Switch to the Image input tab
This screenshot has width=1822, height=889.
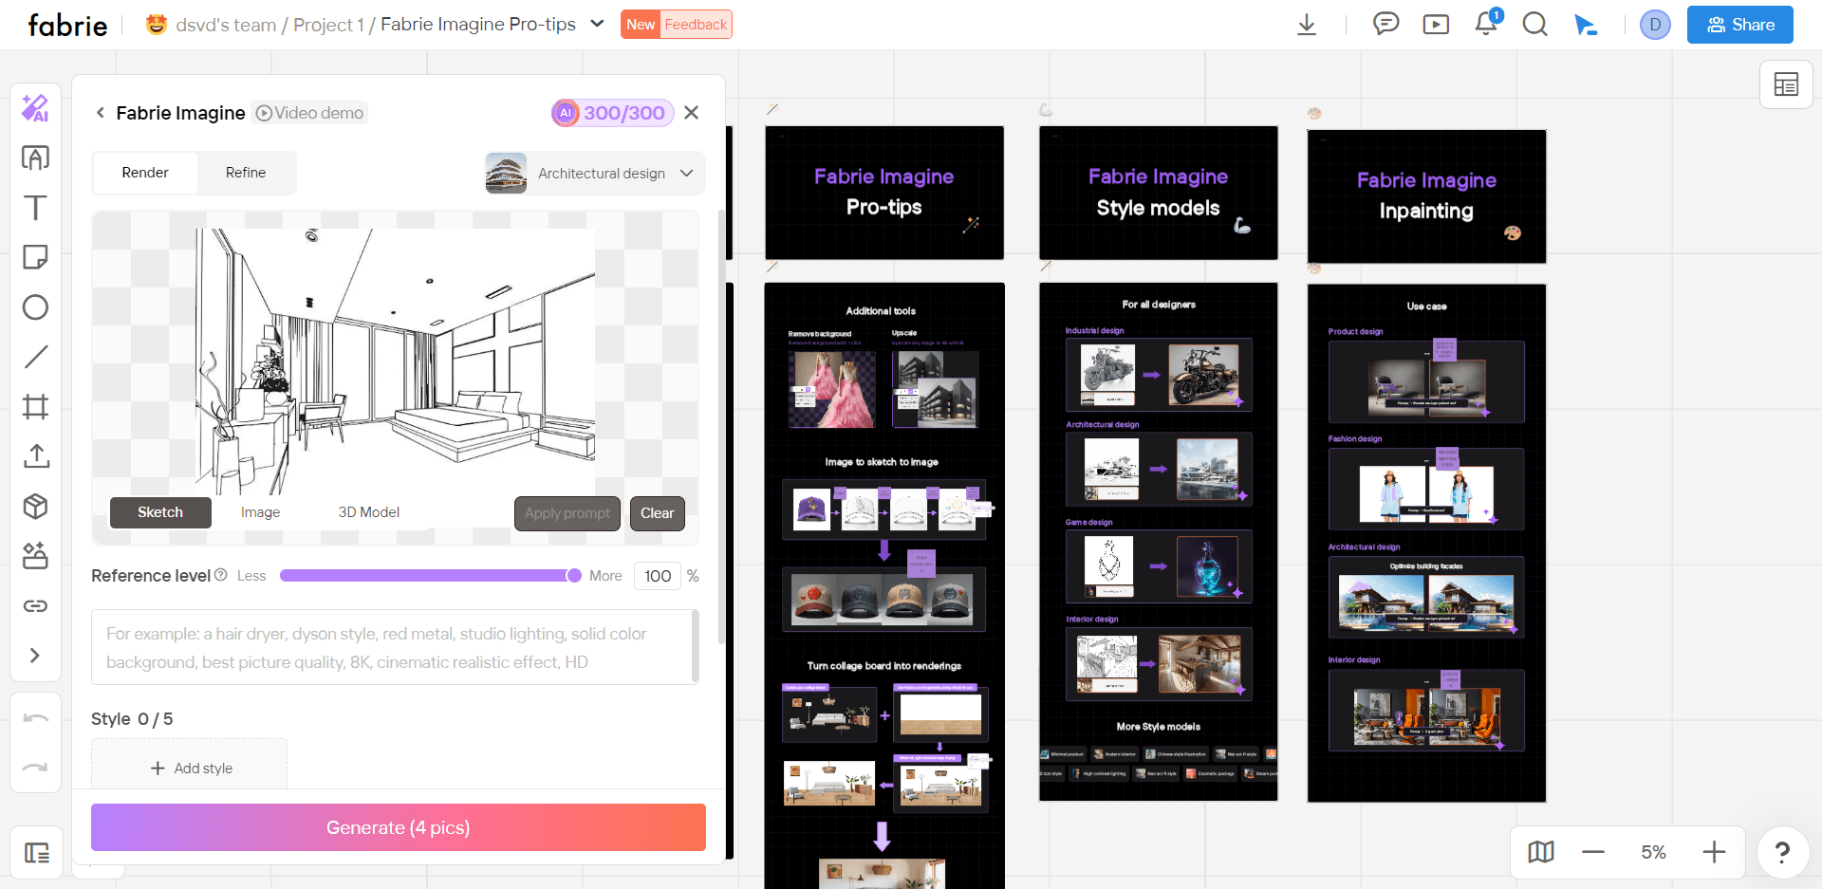tap(260, 512)
